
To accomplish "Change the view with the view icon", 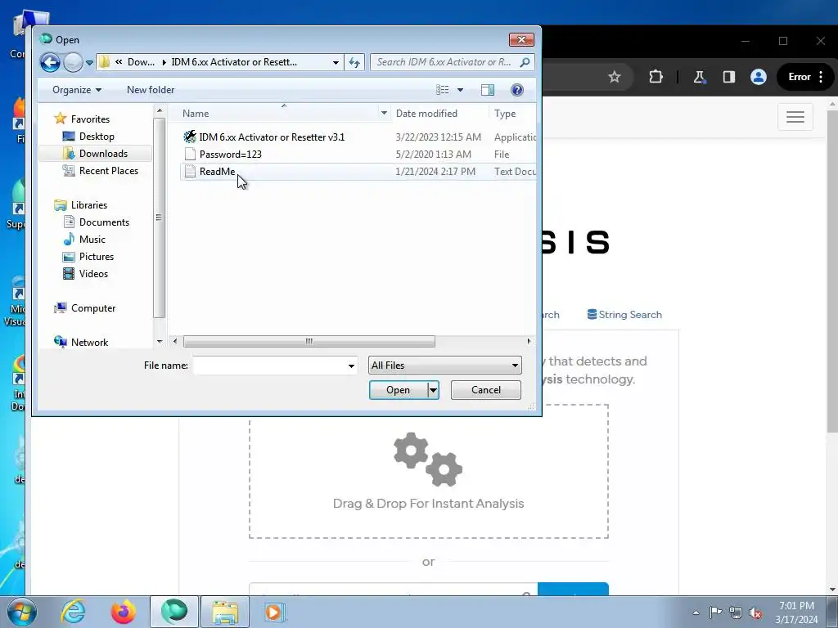I will [x=443, y=90].
